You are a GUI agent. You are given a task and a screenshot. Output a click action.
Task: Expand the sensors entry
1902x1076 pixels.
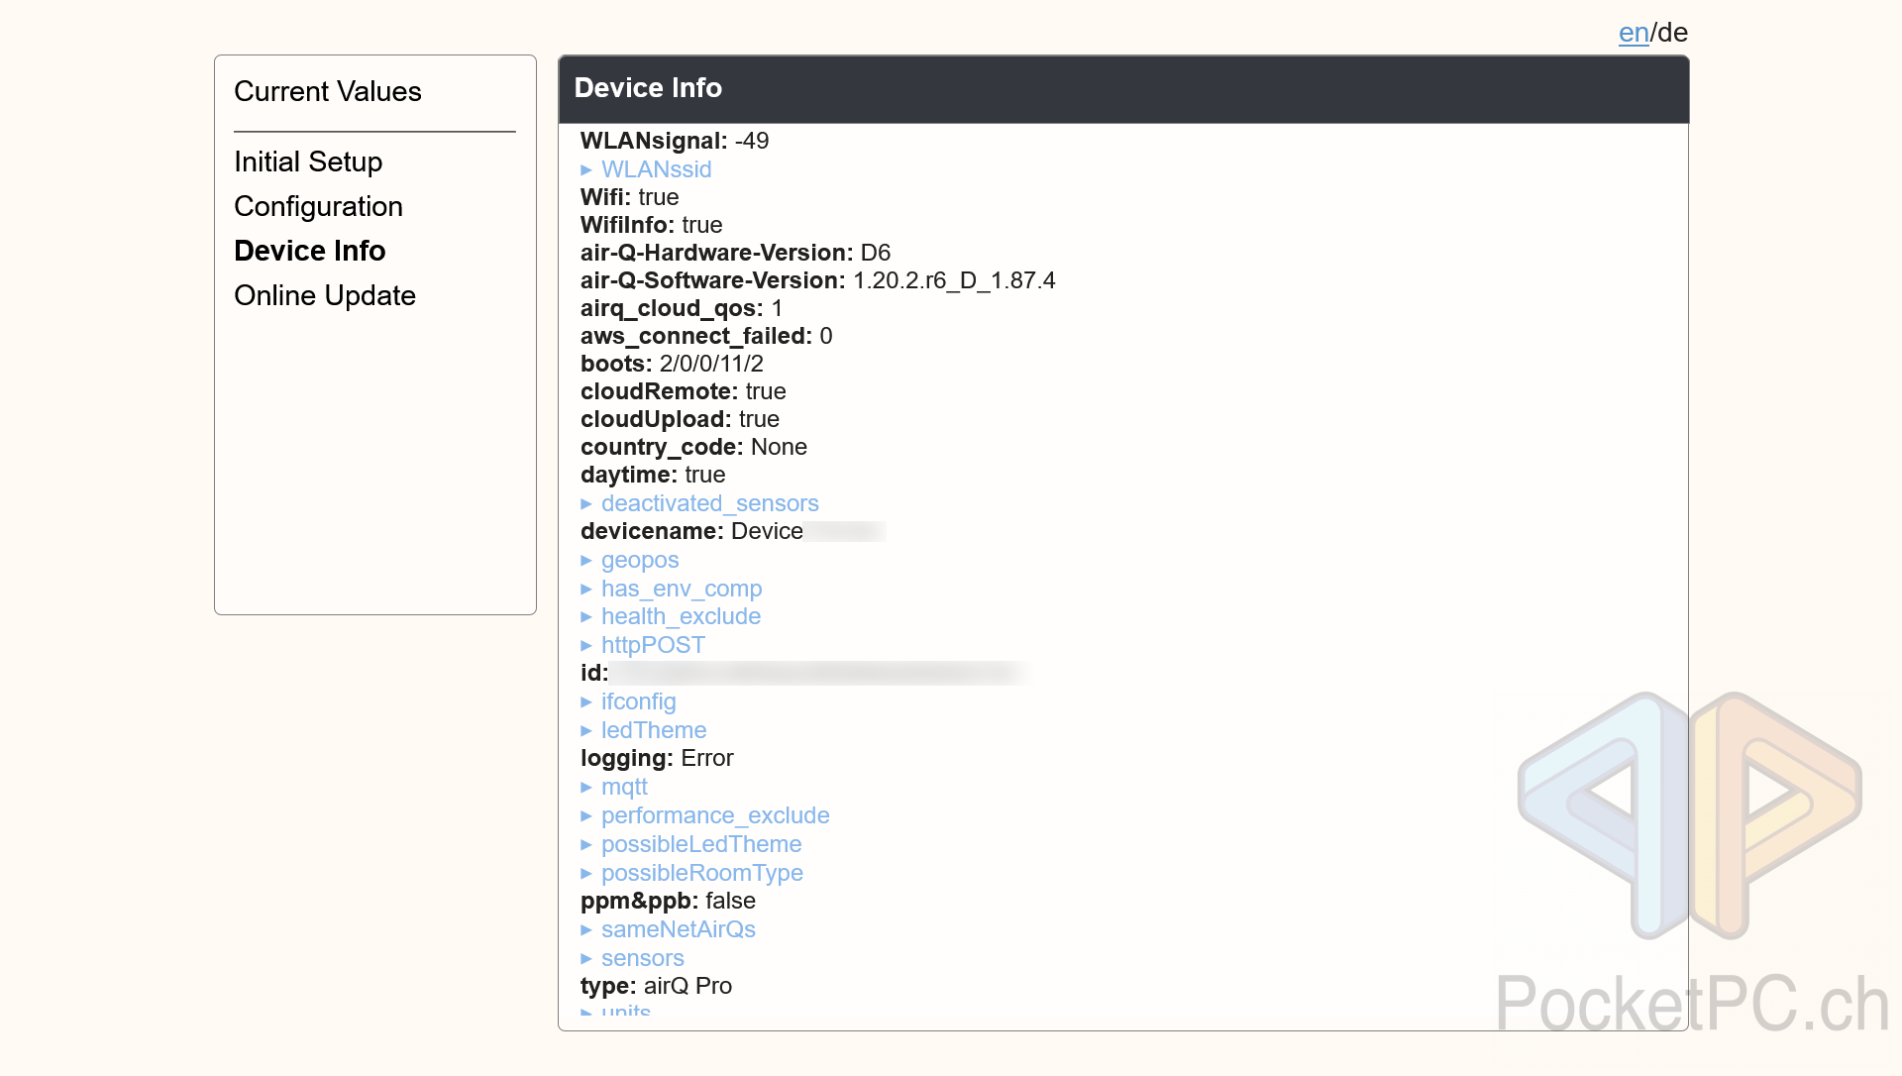click(x=632, y=958)
